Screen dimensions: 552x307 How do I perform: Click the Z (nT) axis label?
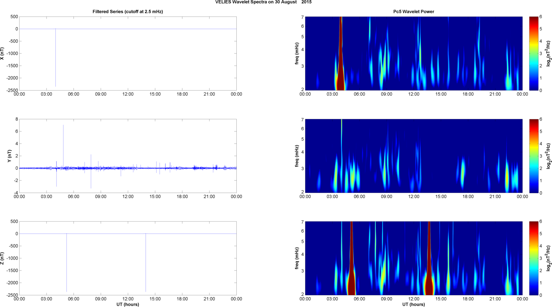[2, 258]
